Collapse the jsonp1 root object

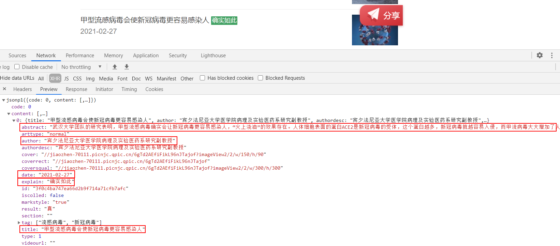pyautogui.click(x=4, y=100)
